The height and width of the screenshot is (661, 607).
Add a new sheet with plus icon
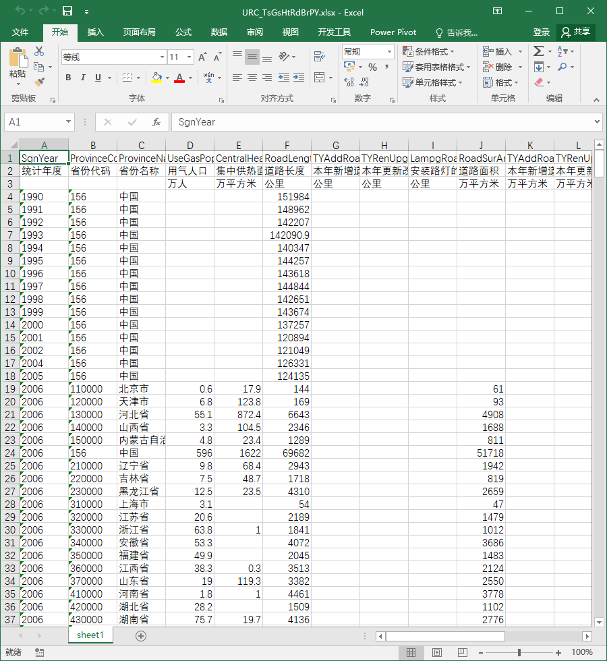pos(141,636)
